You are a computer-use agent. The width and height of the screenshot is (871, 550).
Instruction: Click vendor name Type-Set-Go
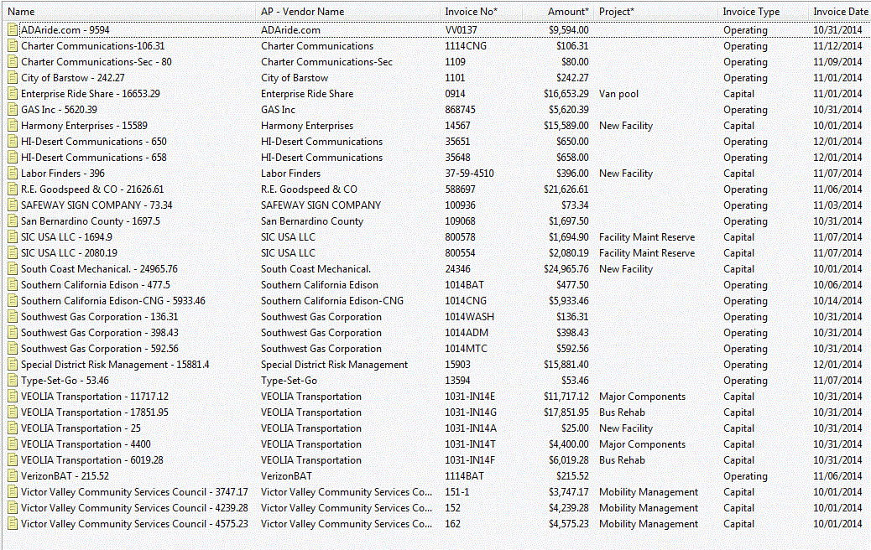(x=289, y=381)
